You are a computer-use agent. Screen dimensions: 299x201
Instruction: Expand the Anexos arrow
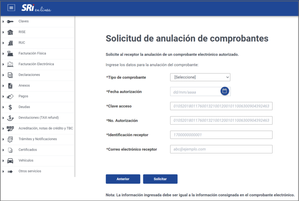[3, 86]
